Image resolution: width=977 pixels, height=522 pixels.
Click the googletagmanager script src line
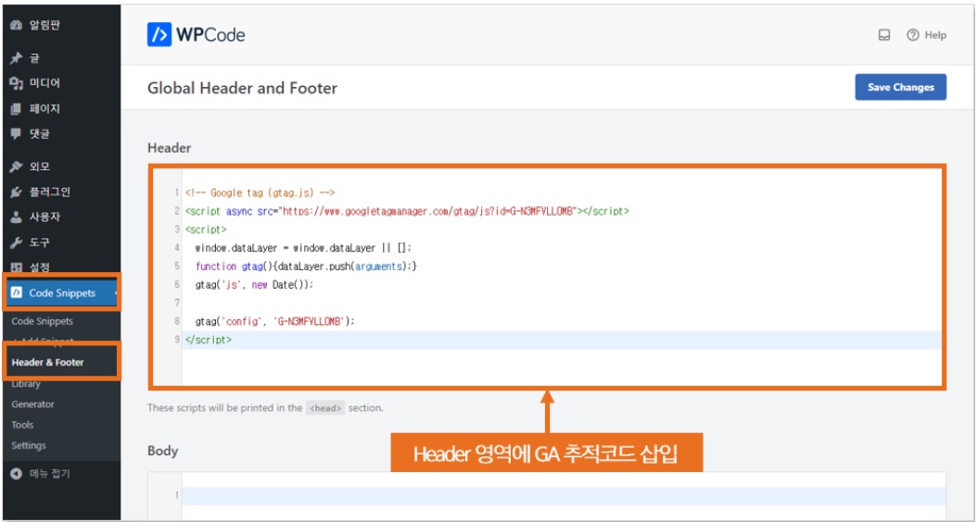tap(407, 212)
